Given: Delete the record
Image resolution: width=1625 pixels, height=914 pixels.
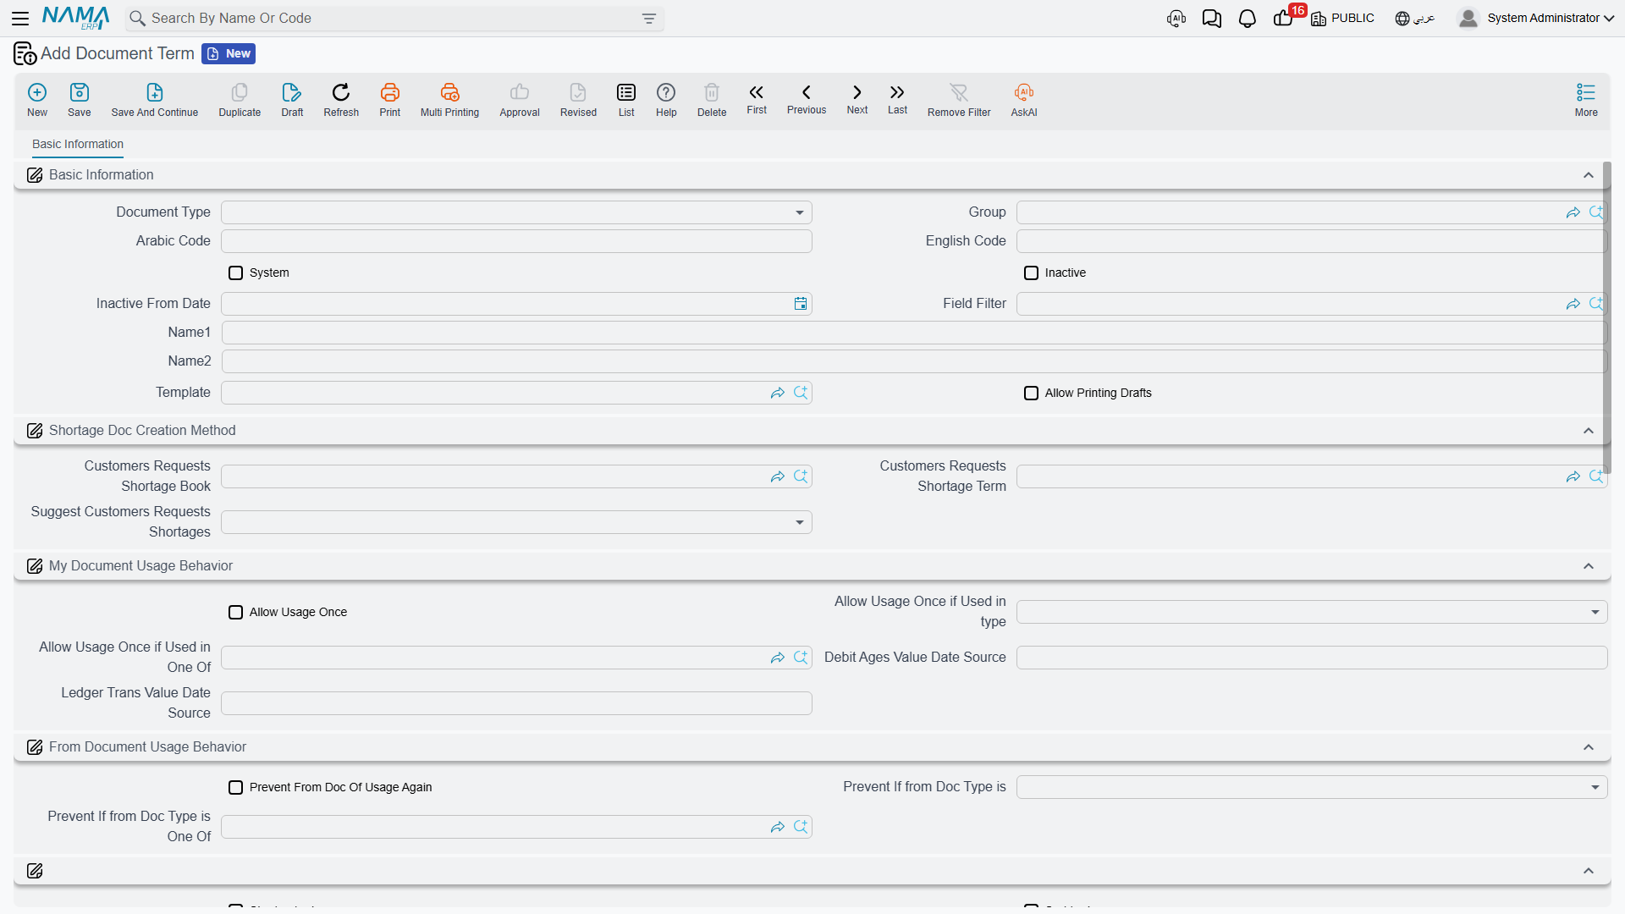Looking at the screenshot, I should coord(712,100).
